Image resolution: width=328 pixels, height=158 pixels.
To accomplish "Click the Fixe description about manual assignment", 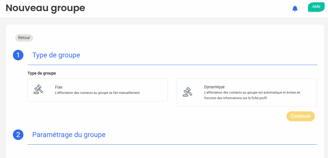I will (x=97, y=93).
